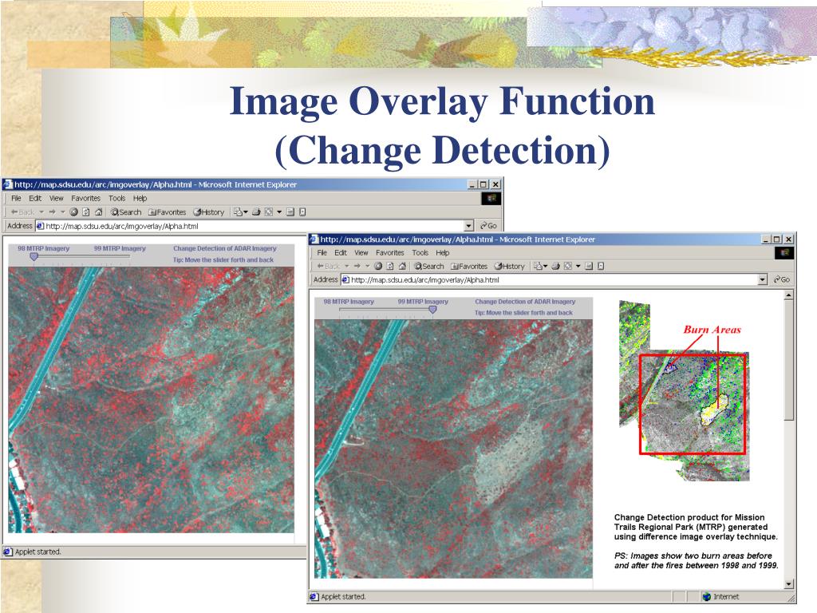This screenshot has height=613, width=817.
Task: Expand the address bar dropdown in the right window
Action: pos(762,280)
